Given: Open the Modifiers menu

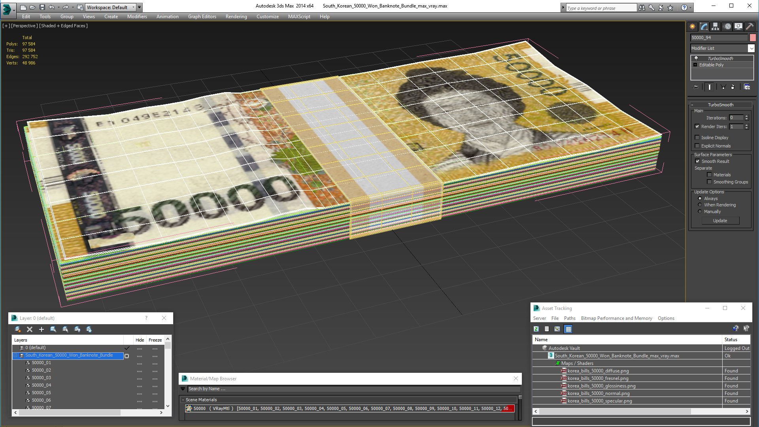Looking at the screenshot, I should (137, 17).
